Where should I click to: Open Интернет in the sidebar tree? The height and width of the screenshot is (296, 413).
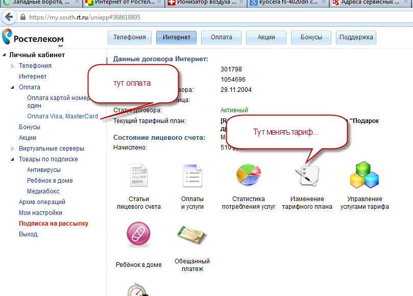tap(33, 77)
